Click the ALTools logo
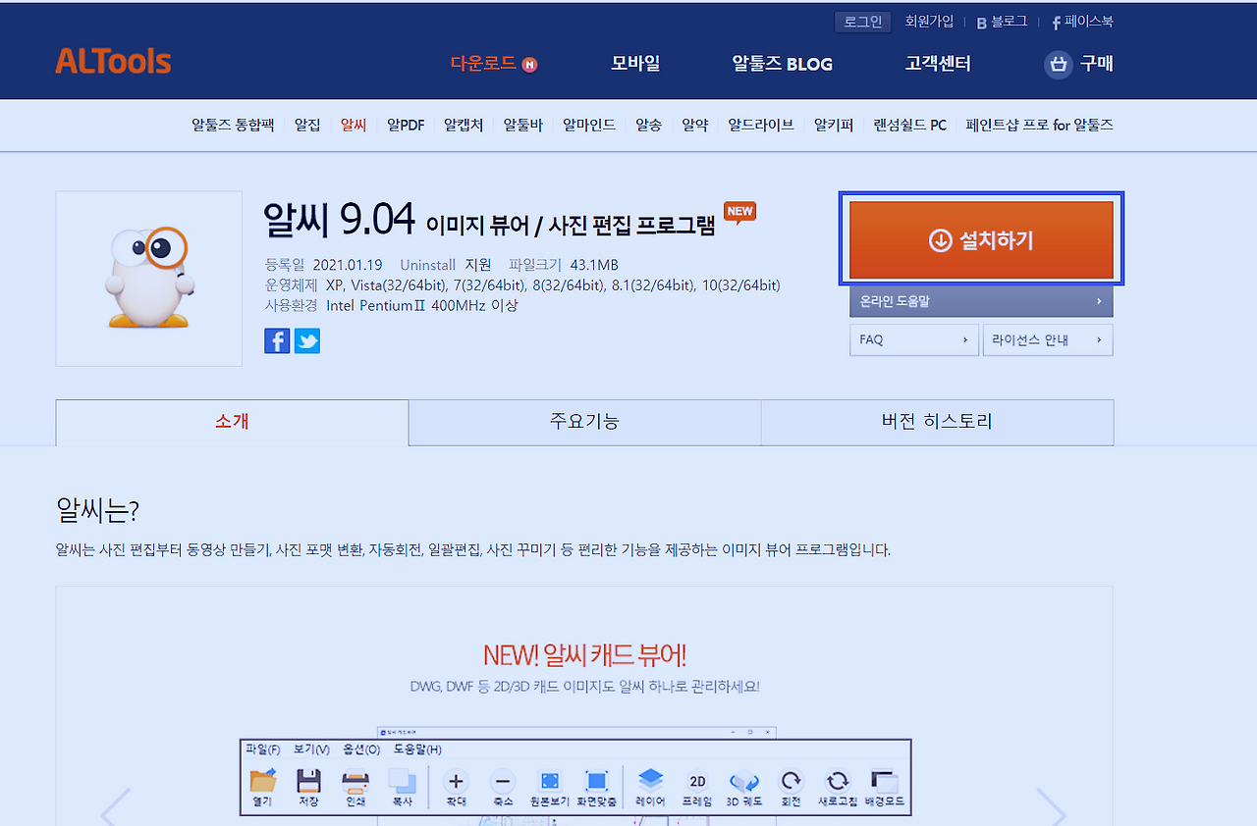The height and width of the screenshot is (826, 1257). pos(113,62)
